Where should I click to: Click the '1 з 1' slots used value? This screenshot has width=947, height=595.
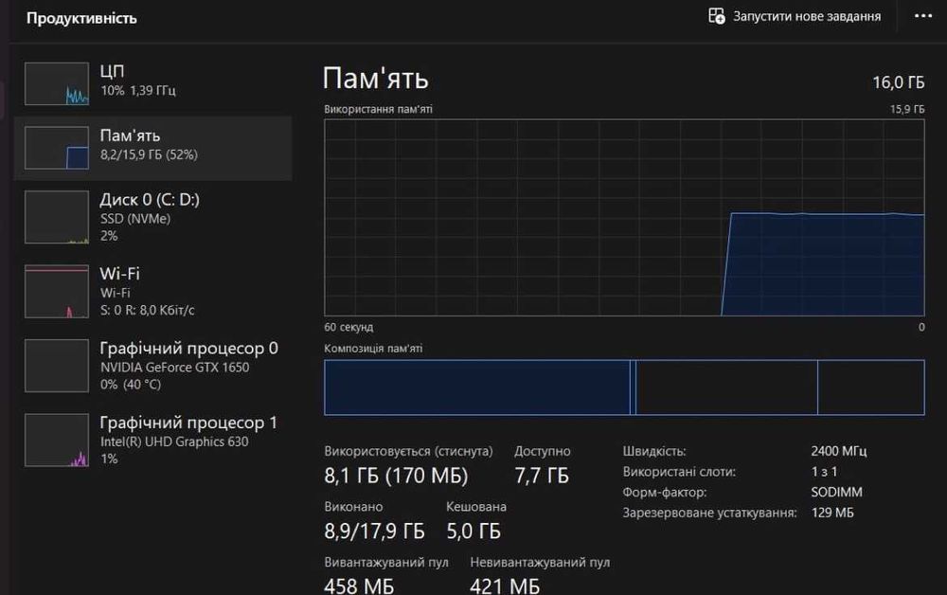click(x=825, y=472)
